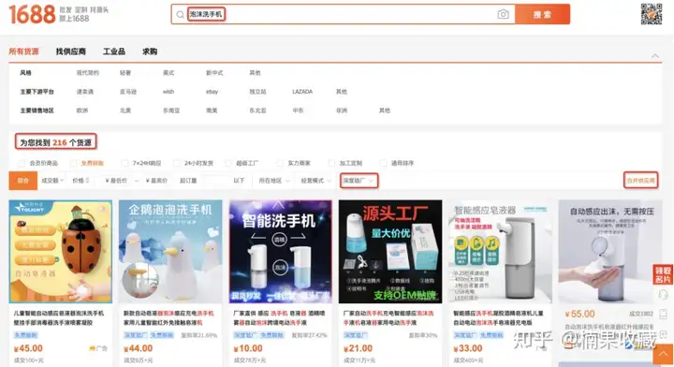Select the 所有货源 tab
Viewport: 674px width, 367px height.
[x=23, y=51]
